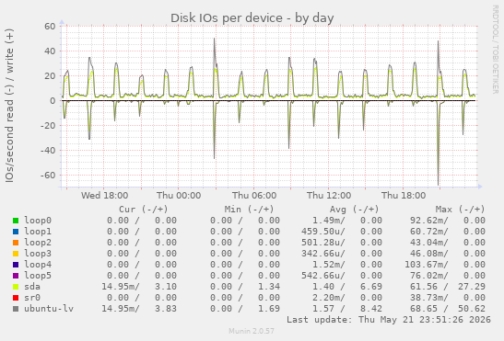Click sda max value '61.56 / 27.29'
Viewport: 504px width, 341px height.
coord(448,287)
